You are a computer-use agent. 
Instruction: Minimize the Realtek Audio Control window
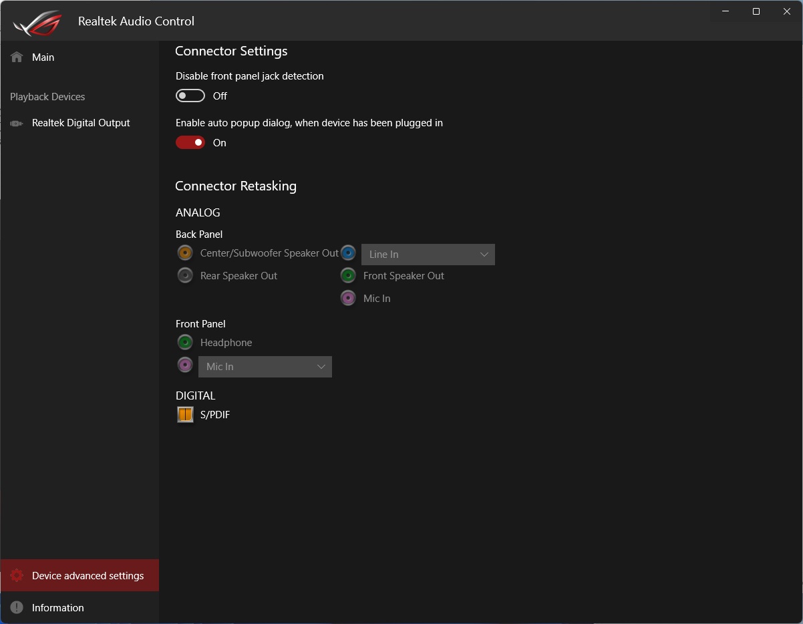tap(726, 11)
